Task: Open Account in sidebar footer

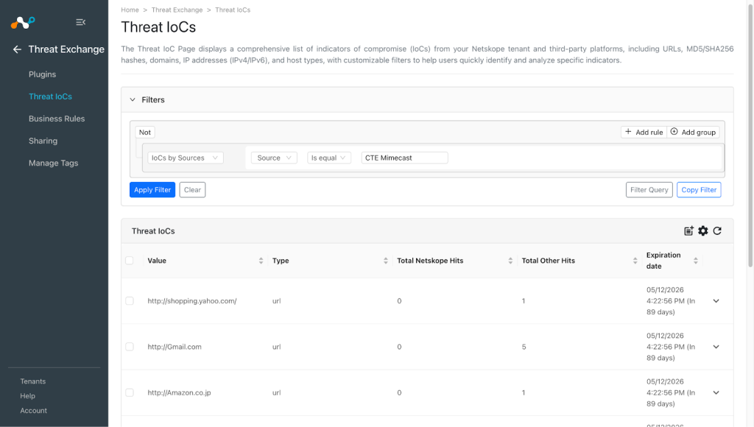Action: point(34,411)
